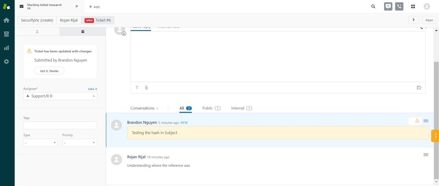This screenshot has width=439, height=186.
Task: Attach a file with paperclip icon
Action: (146, 87)
